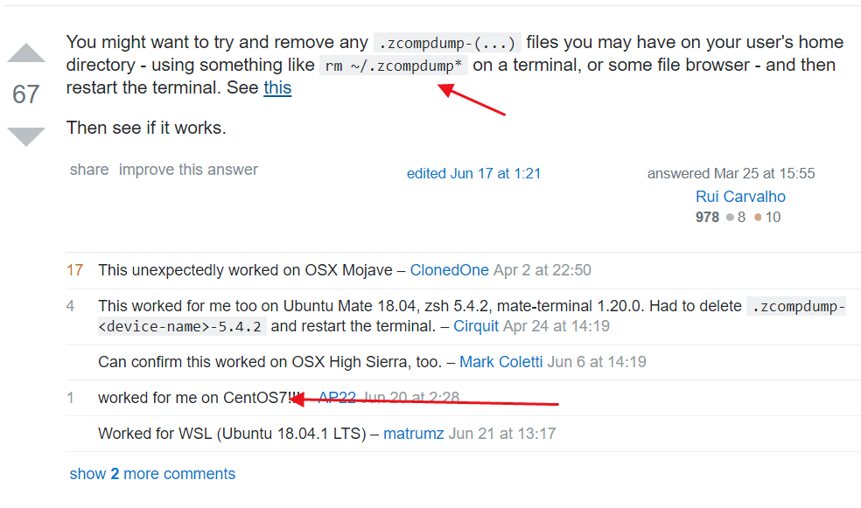The width and height of the screenshot is (861, 508).
Task: Open the "this" hyperlink in the answer
Action: [x=277, y=87]
